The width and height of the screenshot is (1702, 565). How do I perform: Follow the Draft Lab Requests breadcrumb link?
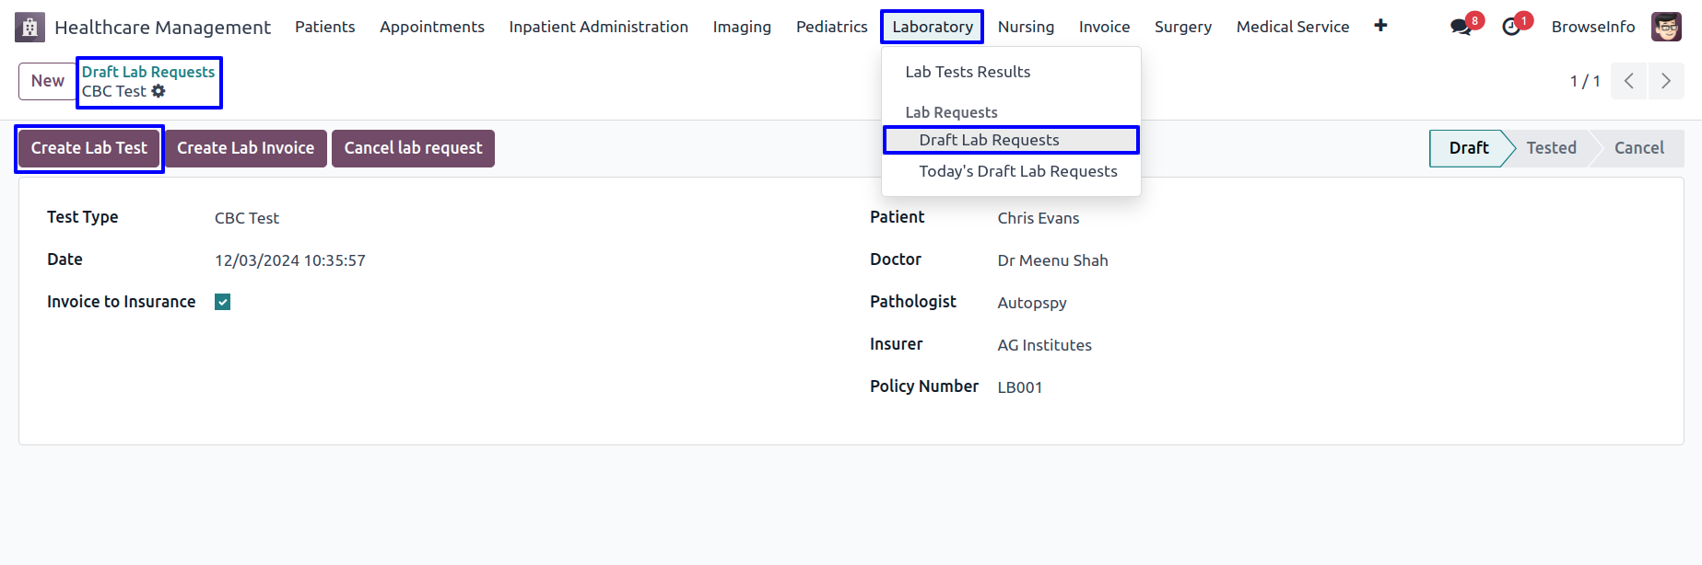point(148,72)
